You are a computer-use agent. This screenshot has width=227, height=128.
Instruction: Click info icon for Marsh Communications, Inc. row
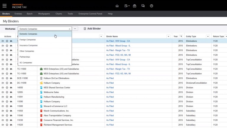7,111
